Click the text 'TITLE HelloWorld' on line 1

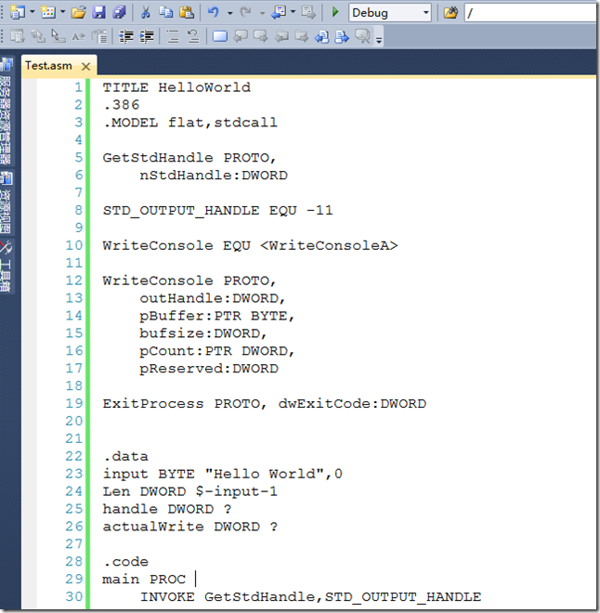(176, 87)
